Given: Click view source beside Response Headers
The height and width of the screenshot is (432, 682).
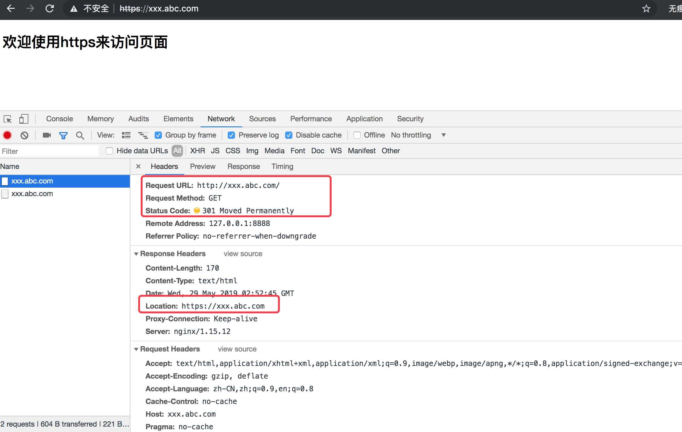Looking at the screenshot, I should click(x=243, y=254).
